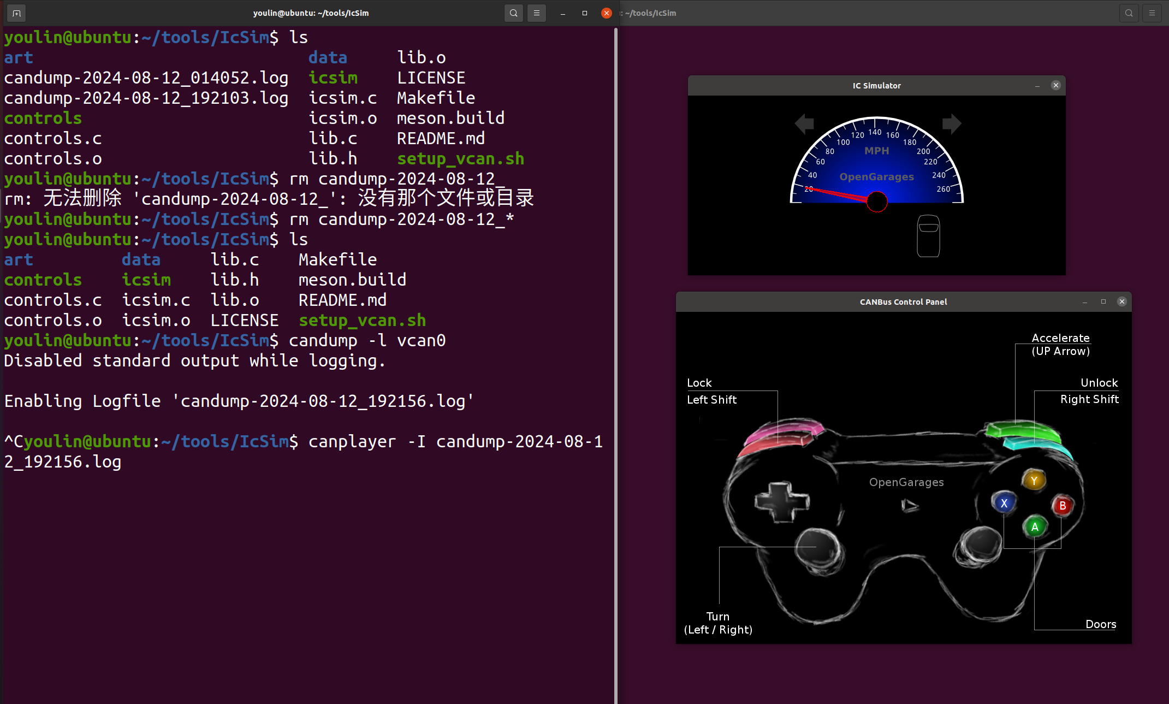Maximize the CANBus Control Panel window
The width and height of the screenshot is (1169, 704).
coord(1103,301)
